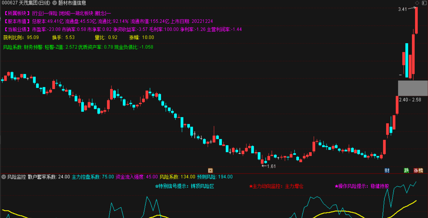Click the 题材市值信息 indicator name
Image resolution: width=428 pixels, height=218 pixels.
point(72,3)
